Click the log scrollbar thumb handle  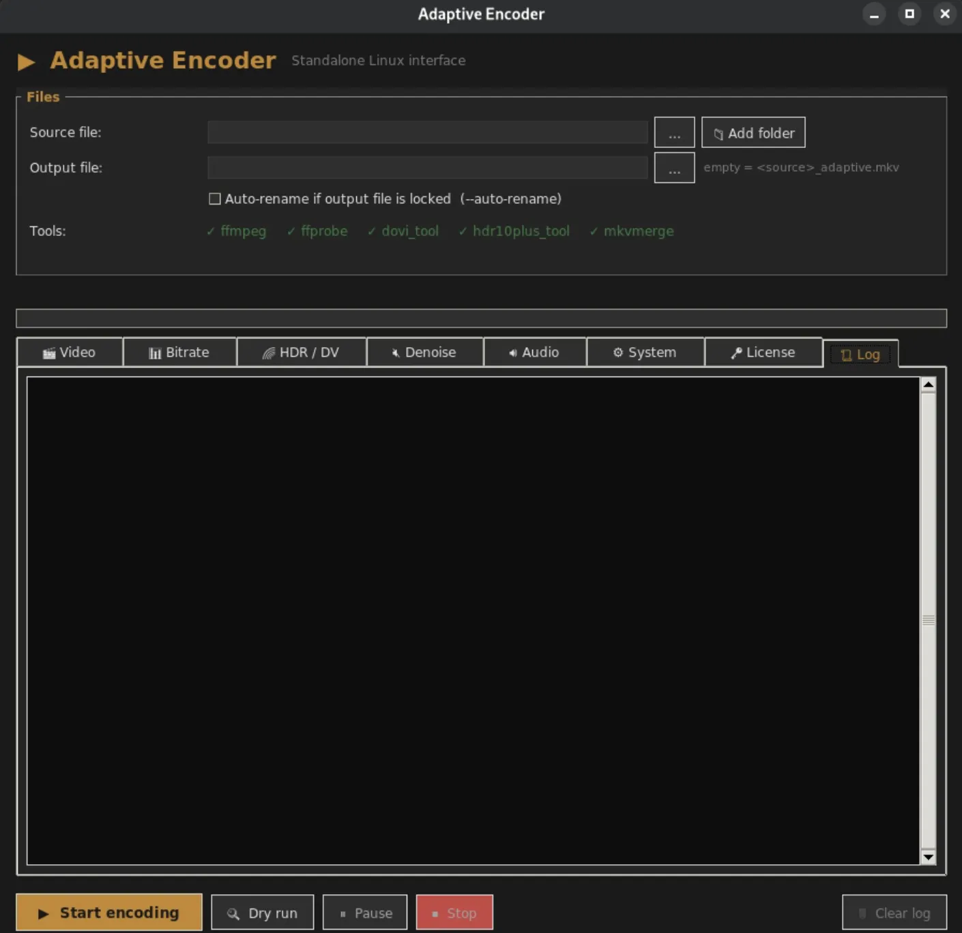tap(928, 621)
